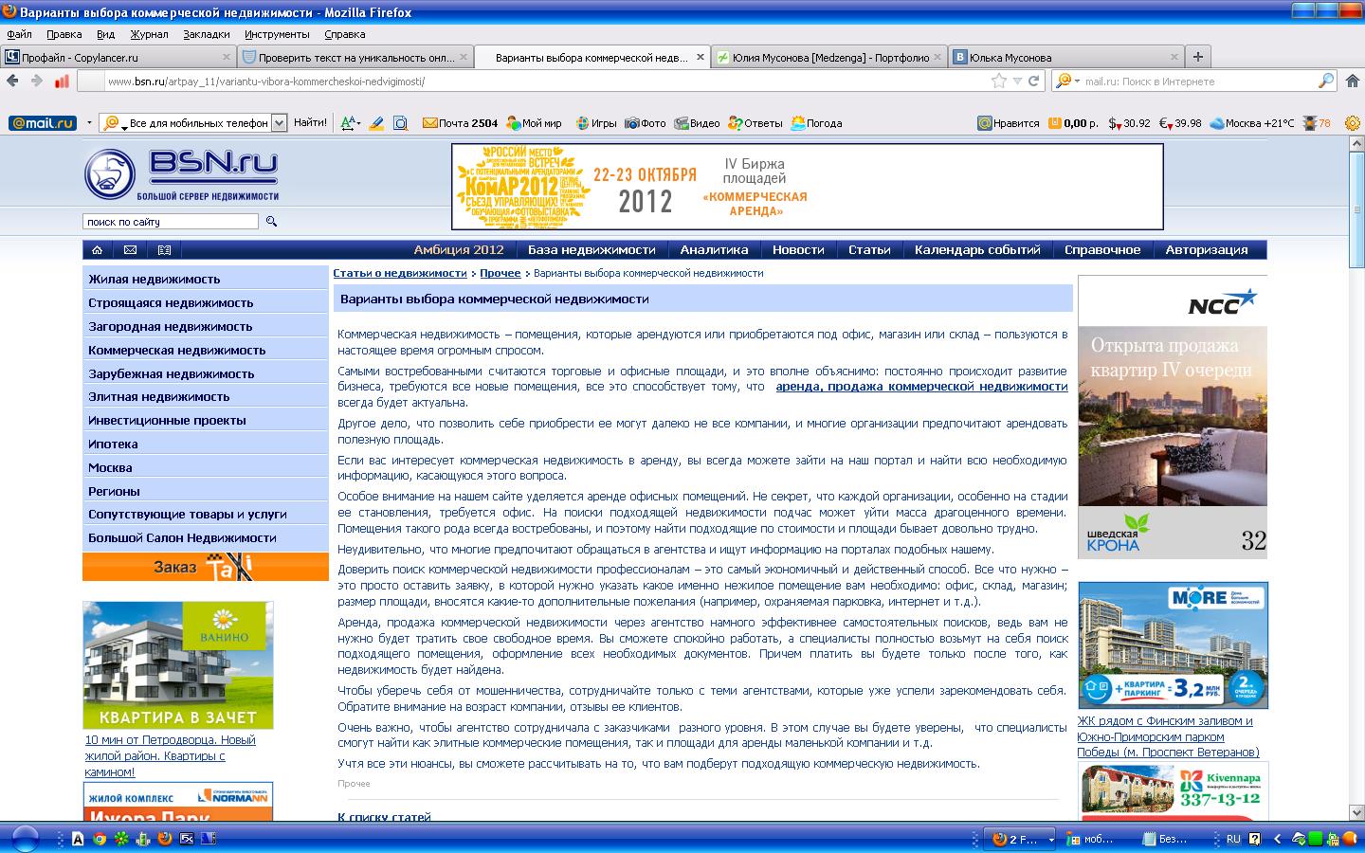Open Почта mail inbox with 2504 messages

pyautogui.click(x=460, y=123)
